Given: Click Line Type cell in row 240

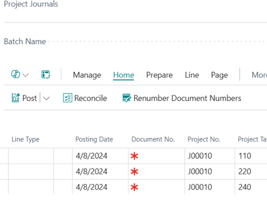Looking at the screenshot, I should click(x=31, y=187).
